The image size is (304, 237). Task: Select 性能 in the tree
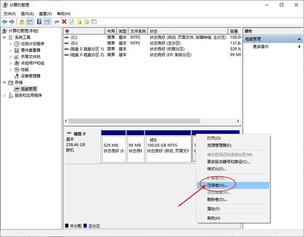pos(25,69)
